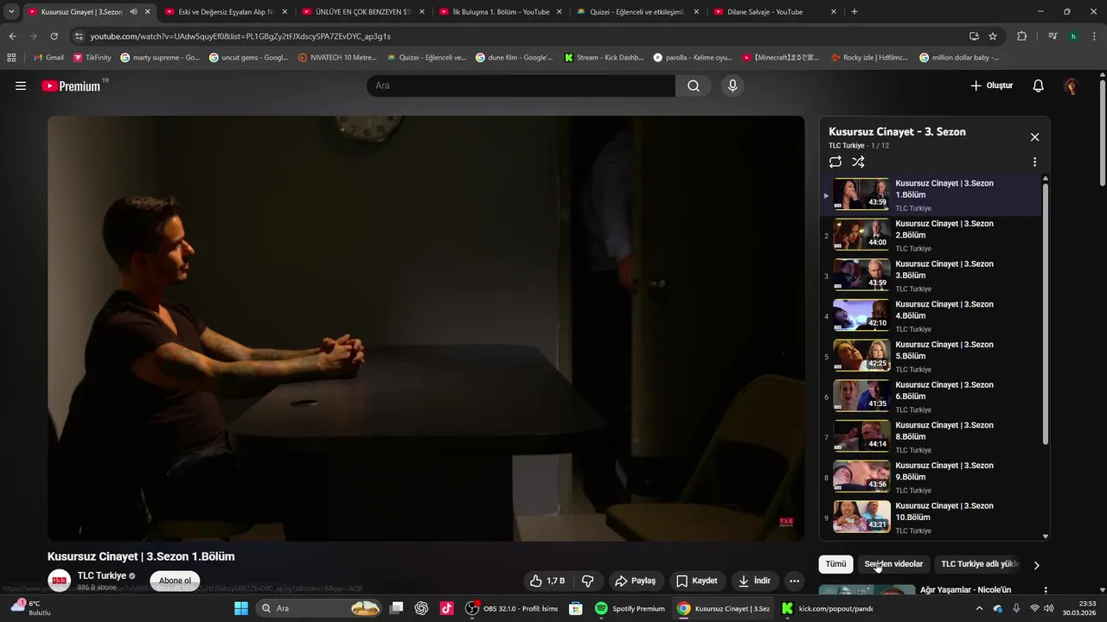Open Windows Start menu
This screenshot has width=1107, height=622.
point(240,608)
